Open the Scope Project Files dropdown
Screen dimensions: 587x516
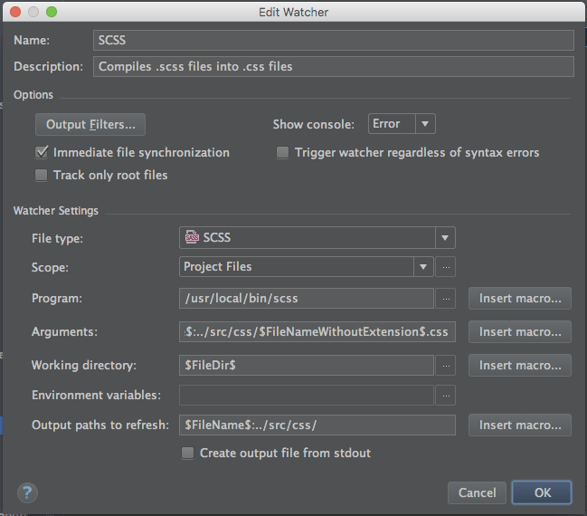[x=307, y=267]
